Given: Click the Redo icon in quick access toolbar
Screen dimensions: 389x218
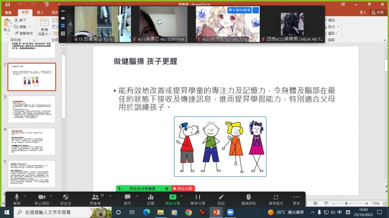Looking at the screenshot, I should [33, 4].
